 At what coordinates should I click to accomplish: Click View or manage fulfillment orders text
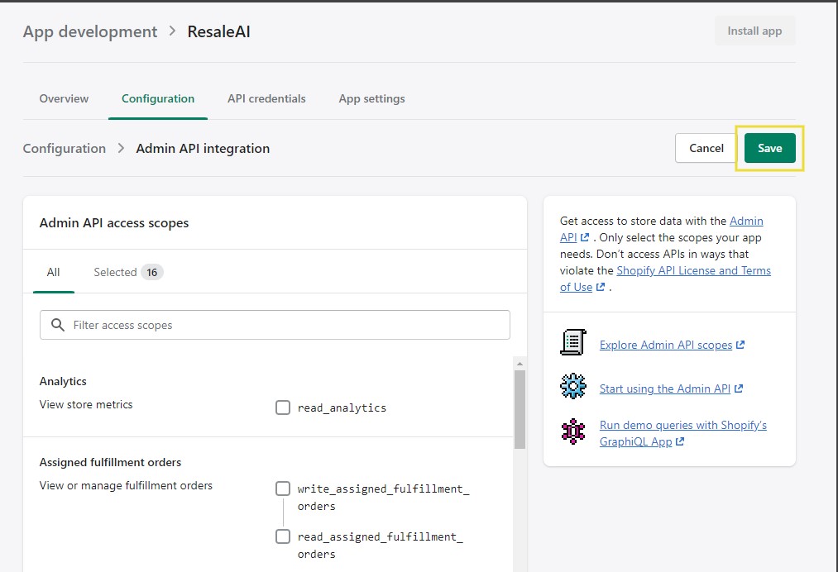(x=126, y=485)
